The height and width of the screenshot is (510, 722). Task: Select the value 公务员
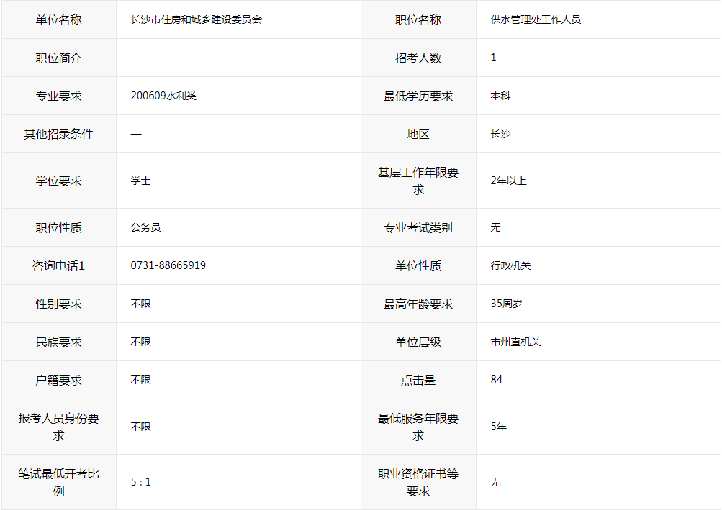click(146, 227)
